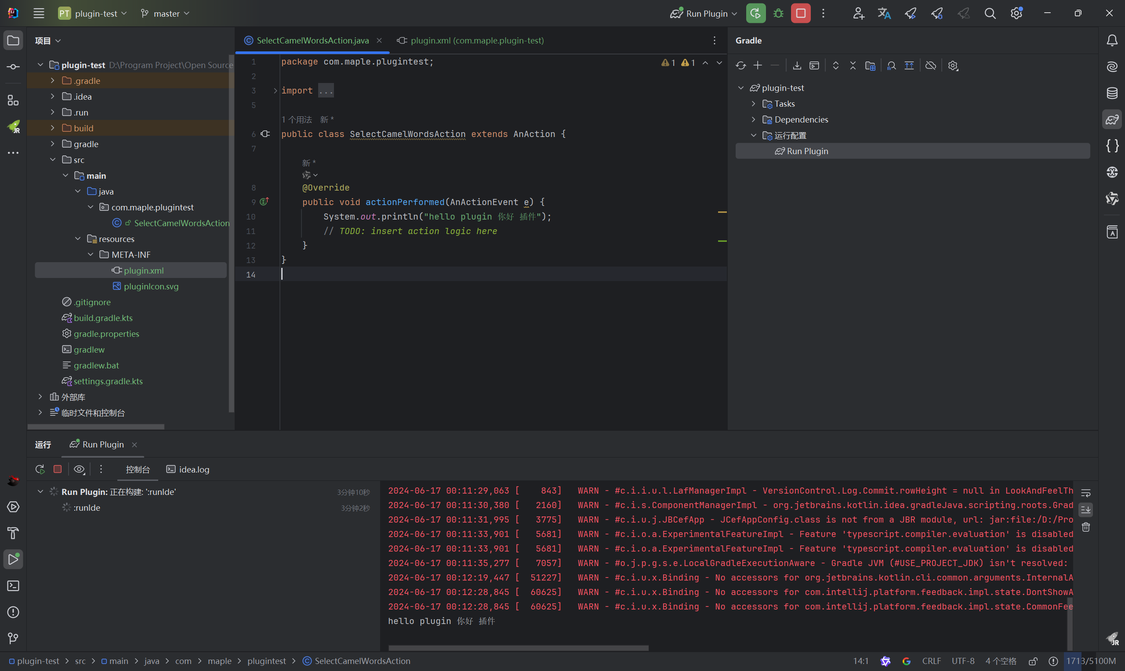Expand the Tasks node in Gradle

pos(753,104)
